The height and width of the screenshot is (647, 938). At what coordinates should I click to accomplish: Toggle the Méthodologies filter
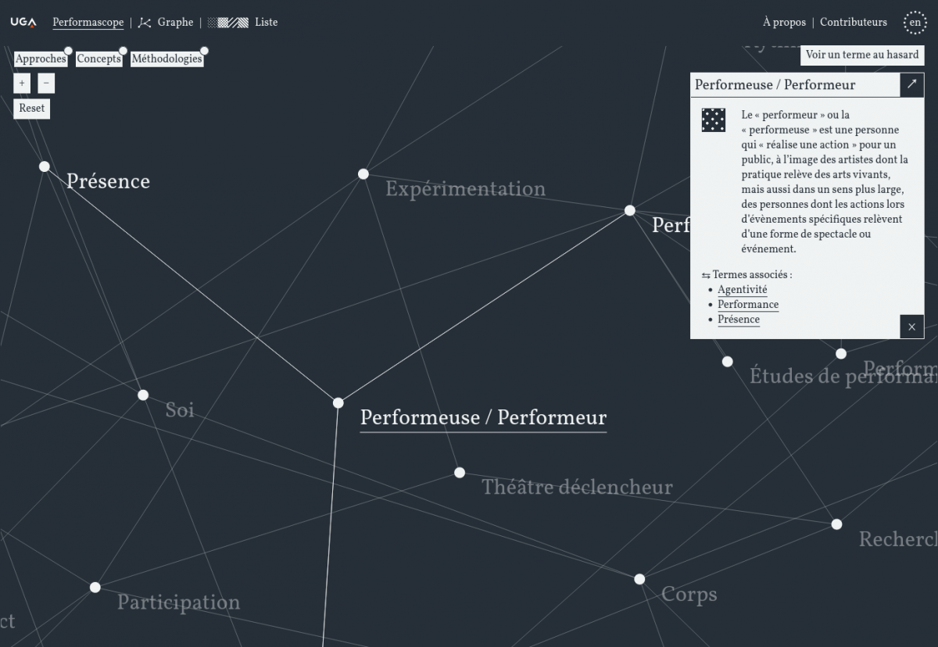tap(166, 59)
